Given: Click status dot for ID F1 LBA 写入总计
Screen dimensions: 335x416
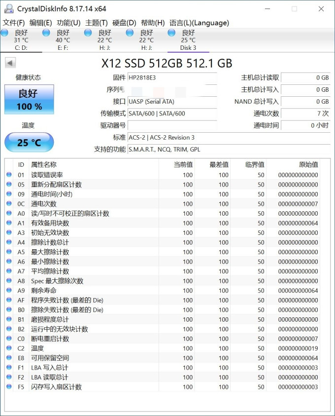Looking at the screenshot, I should pos(9,367).
